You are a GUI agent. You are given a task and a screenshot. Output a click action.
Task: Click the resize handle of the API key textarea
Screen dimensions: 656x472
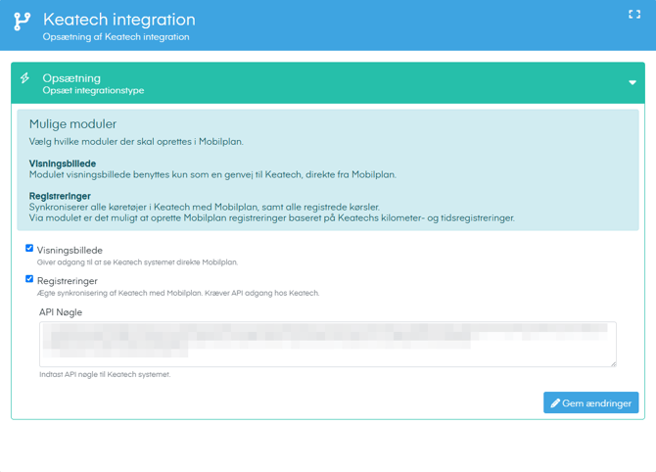613,364
